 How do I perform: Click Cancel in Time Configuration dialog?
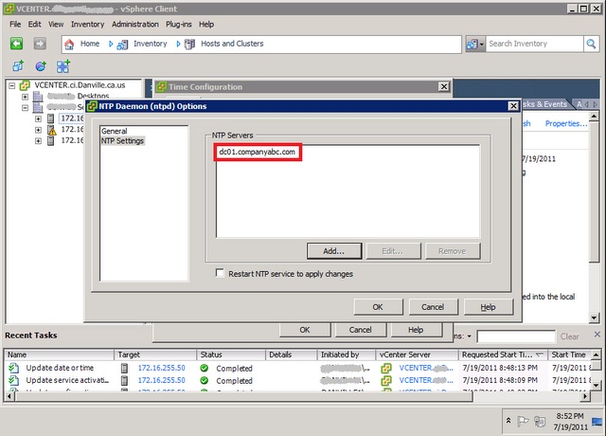[x=360, y=330]
